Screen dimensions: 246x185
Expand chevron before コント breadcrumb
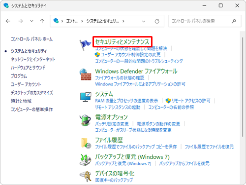(62, 21)
